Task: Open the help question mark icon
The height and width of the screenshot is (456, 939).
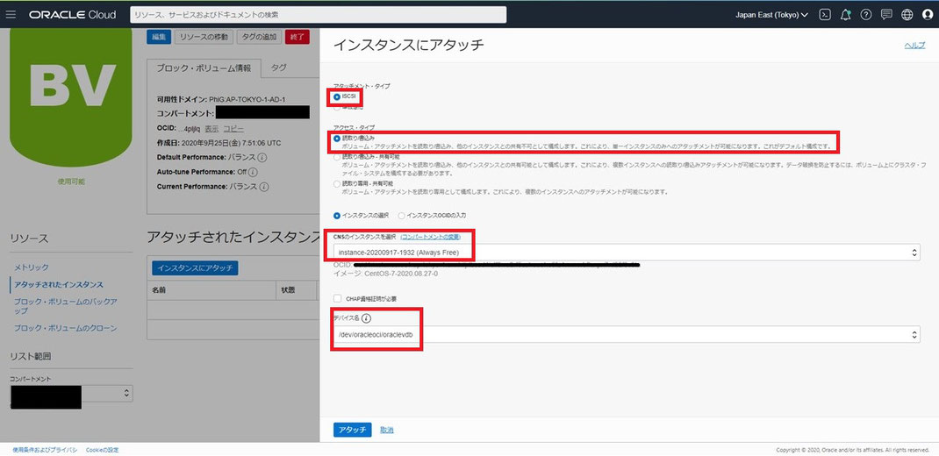Action: coord(866,15)
